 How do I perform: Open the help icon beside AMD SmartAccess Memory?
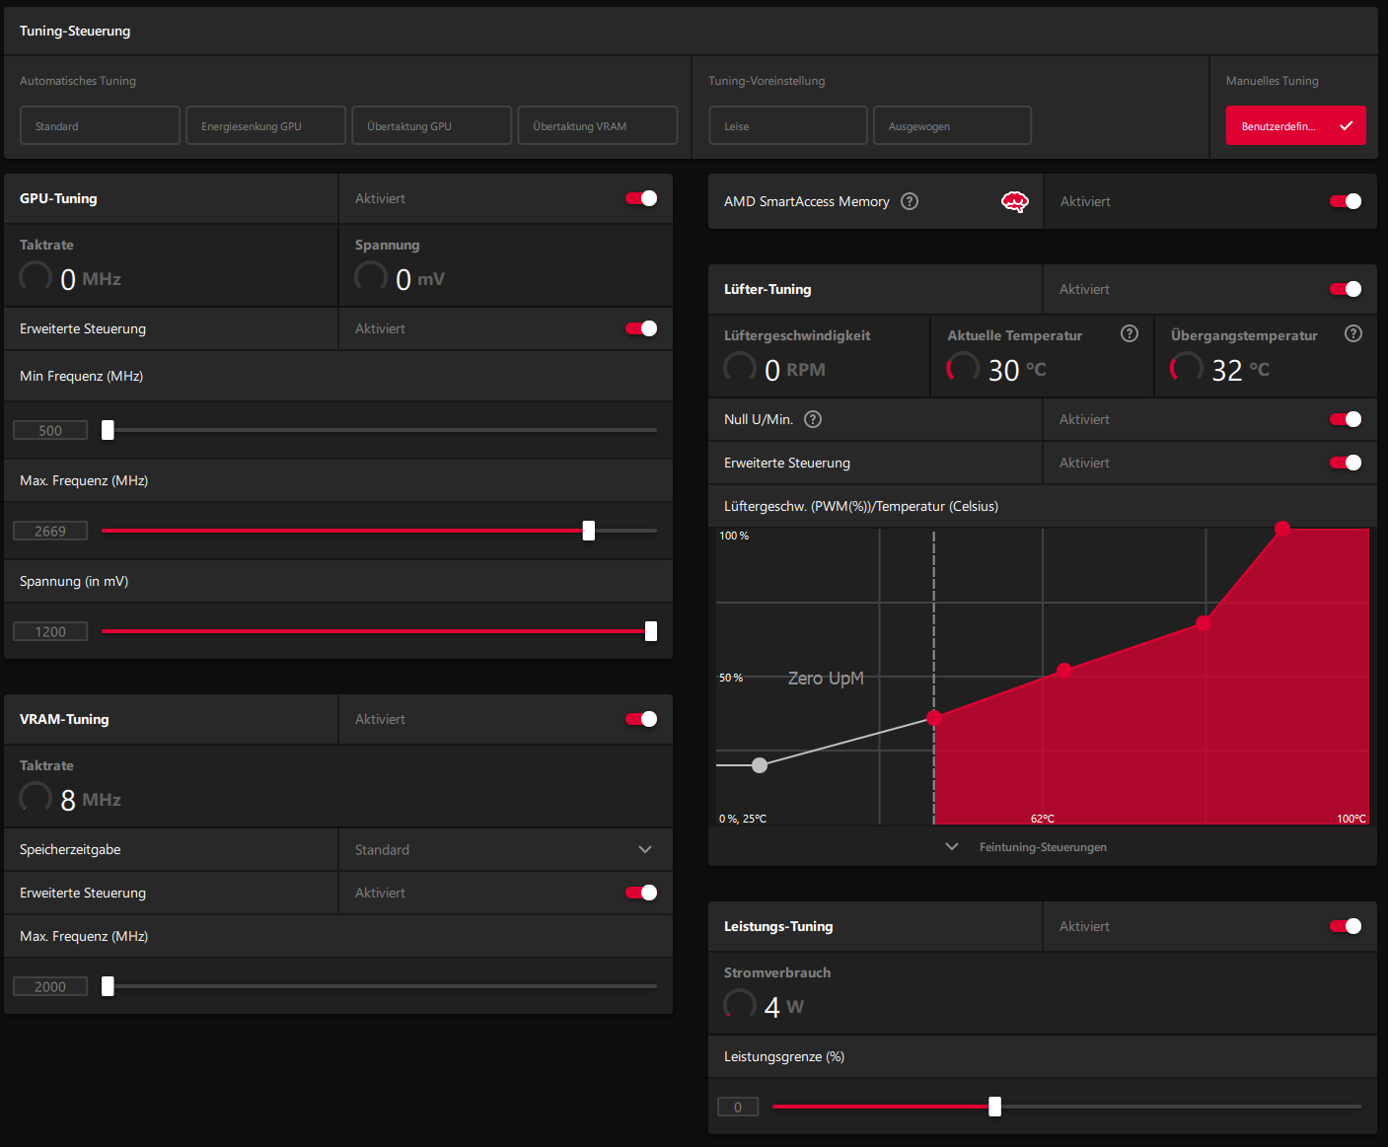point(910,201)
